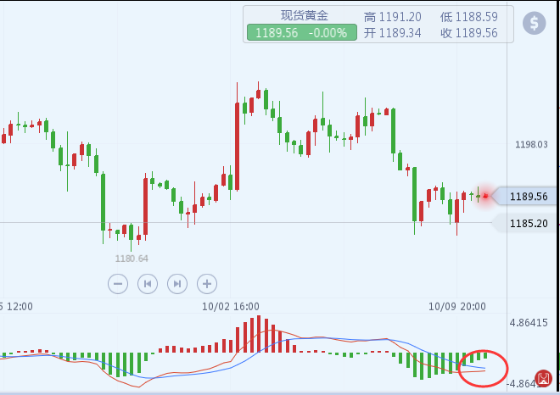Jump to the next chart section
This screenshot has height=395, width=560.
tap(176, 283)
